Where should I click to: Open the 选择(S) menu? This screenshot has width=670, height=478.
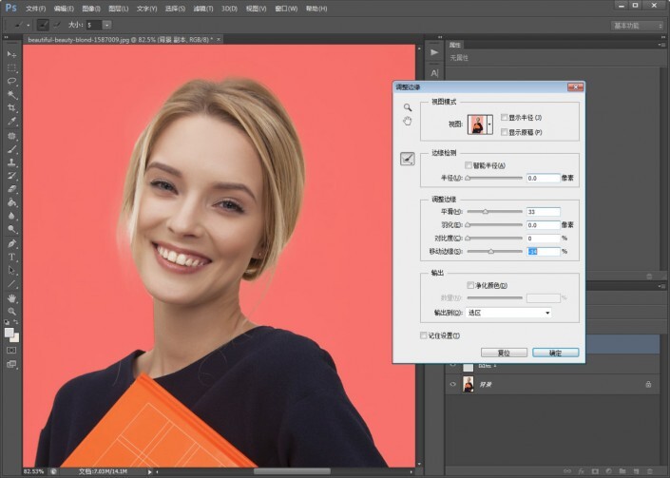click(x=175, y=8)
